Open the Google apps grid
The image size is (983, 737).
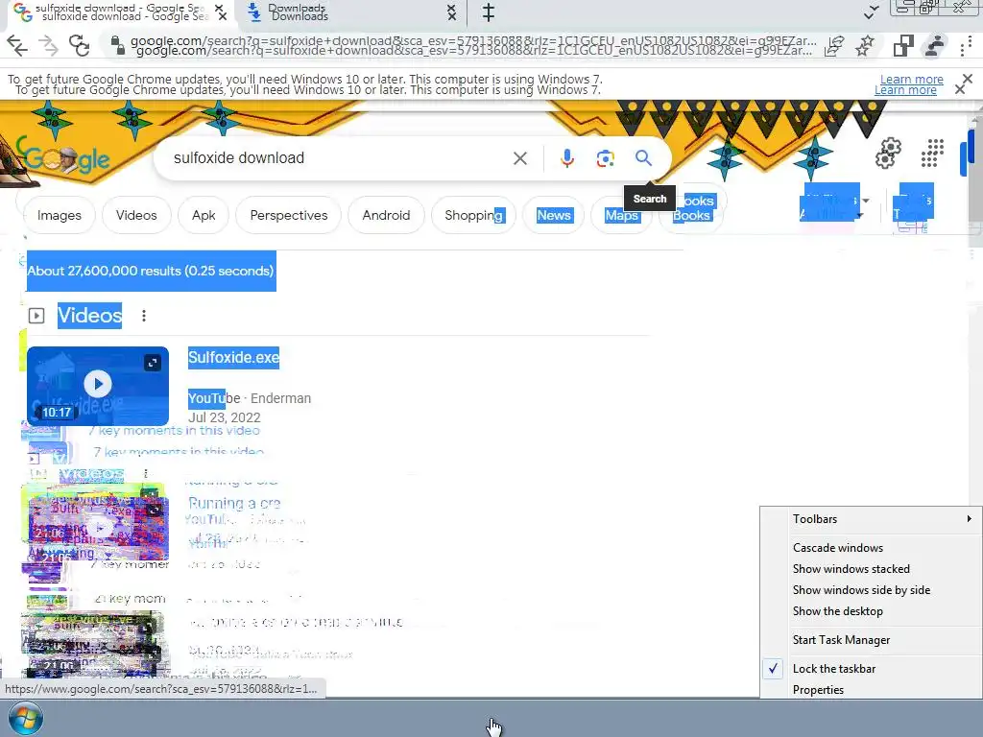(x=932, y=154)
